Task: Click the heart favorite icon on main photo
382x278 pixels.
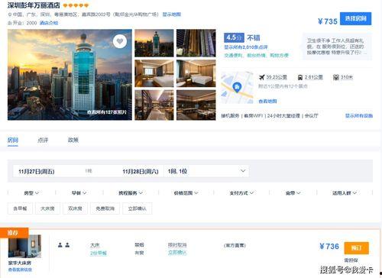Action: pyautogui.click(x=120, y=41)
